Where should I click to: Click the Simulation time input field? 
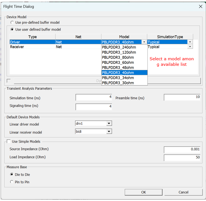pos(93,97)
